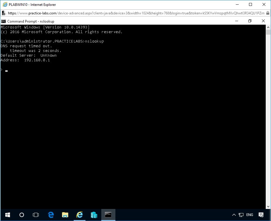This screenshot has height=221, width=271.
Task: Click the Command Prompt vertical scrollbar thumb
Action: [268, 33]
